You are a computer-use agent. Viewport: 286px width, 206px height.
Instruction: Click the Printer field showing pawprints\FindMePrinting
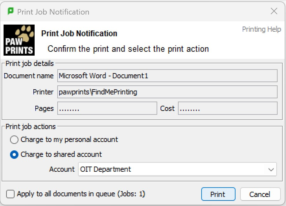tap(167, 92)
